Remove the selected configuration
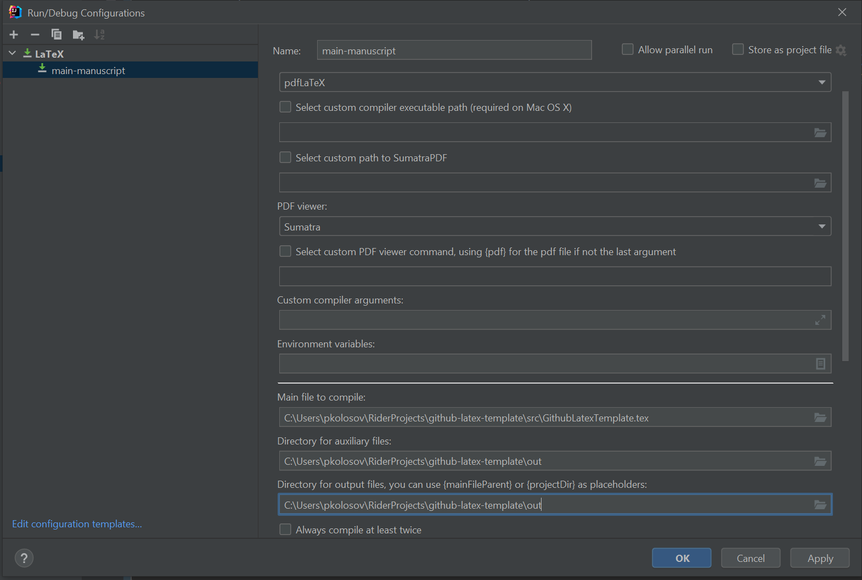The width and height of the screenshot is (862, 580). pyautogui.click(x=35, y=35)
